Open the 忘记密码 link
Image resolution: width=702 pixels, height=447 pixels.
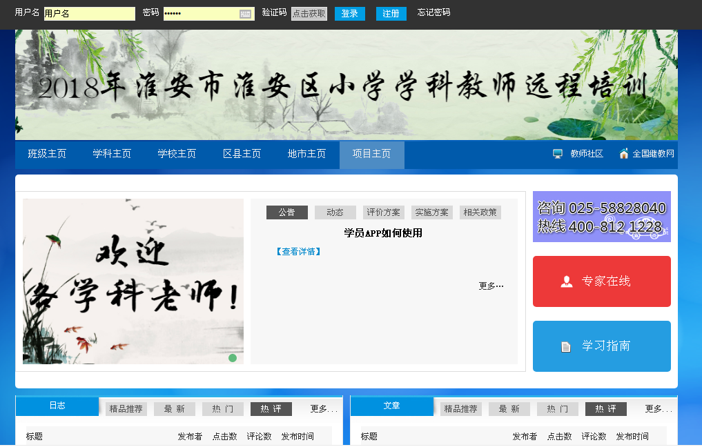[x=433, y=12]
